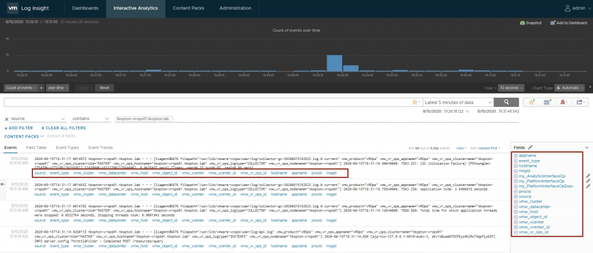Click the Apply button

click(83, 87)
